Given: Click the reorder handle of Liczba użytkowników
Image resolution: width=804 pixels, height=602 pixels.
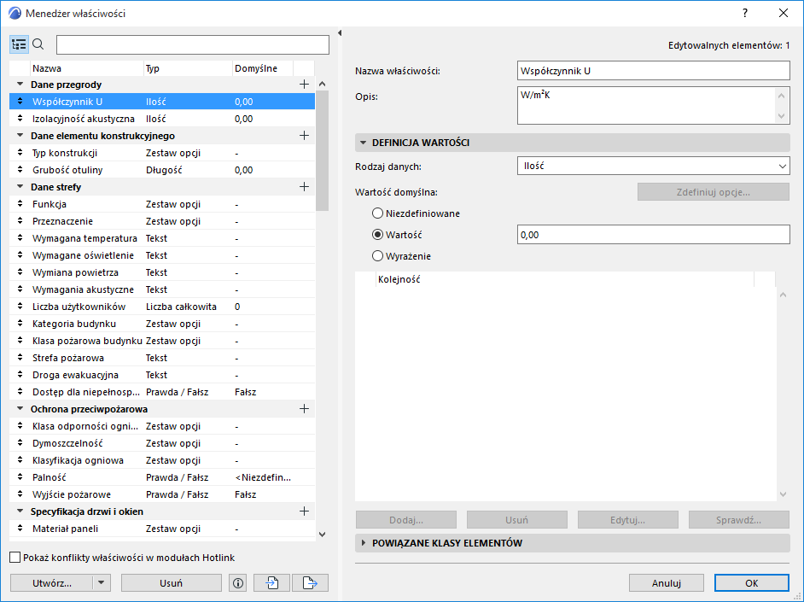Looking at the screenshot, I should [20, 307].
